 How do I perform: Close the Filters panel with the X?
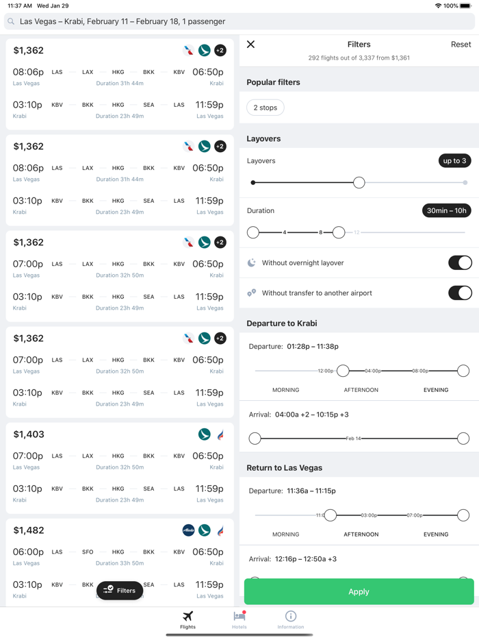[250, 44]
